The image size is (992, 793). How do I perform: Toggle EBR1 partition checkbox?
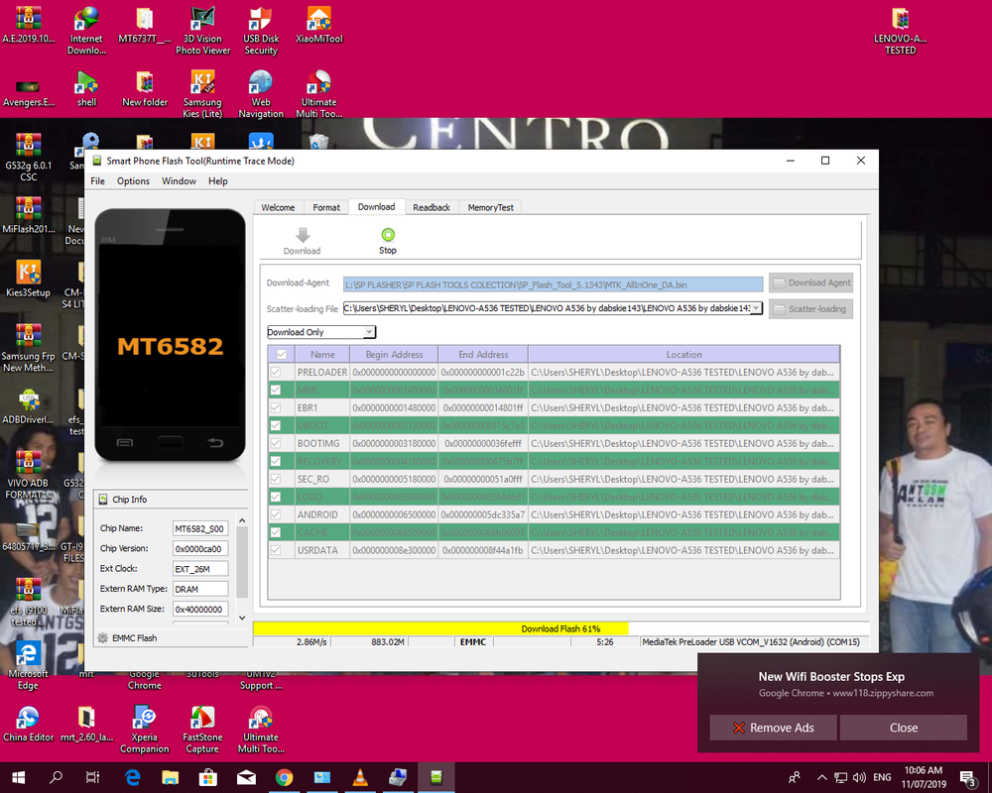[x=275, y=407]
